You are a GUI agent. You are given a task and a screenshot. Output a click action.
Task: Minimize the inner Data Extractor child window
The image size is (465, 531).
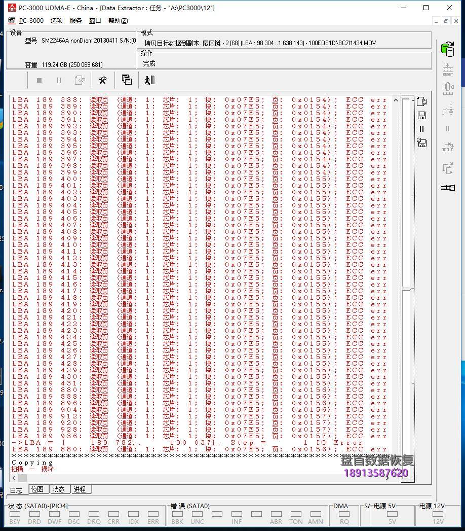coord(436,21)
